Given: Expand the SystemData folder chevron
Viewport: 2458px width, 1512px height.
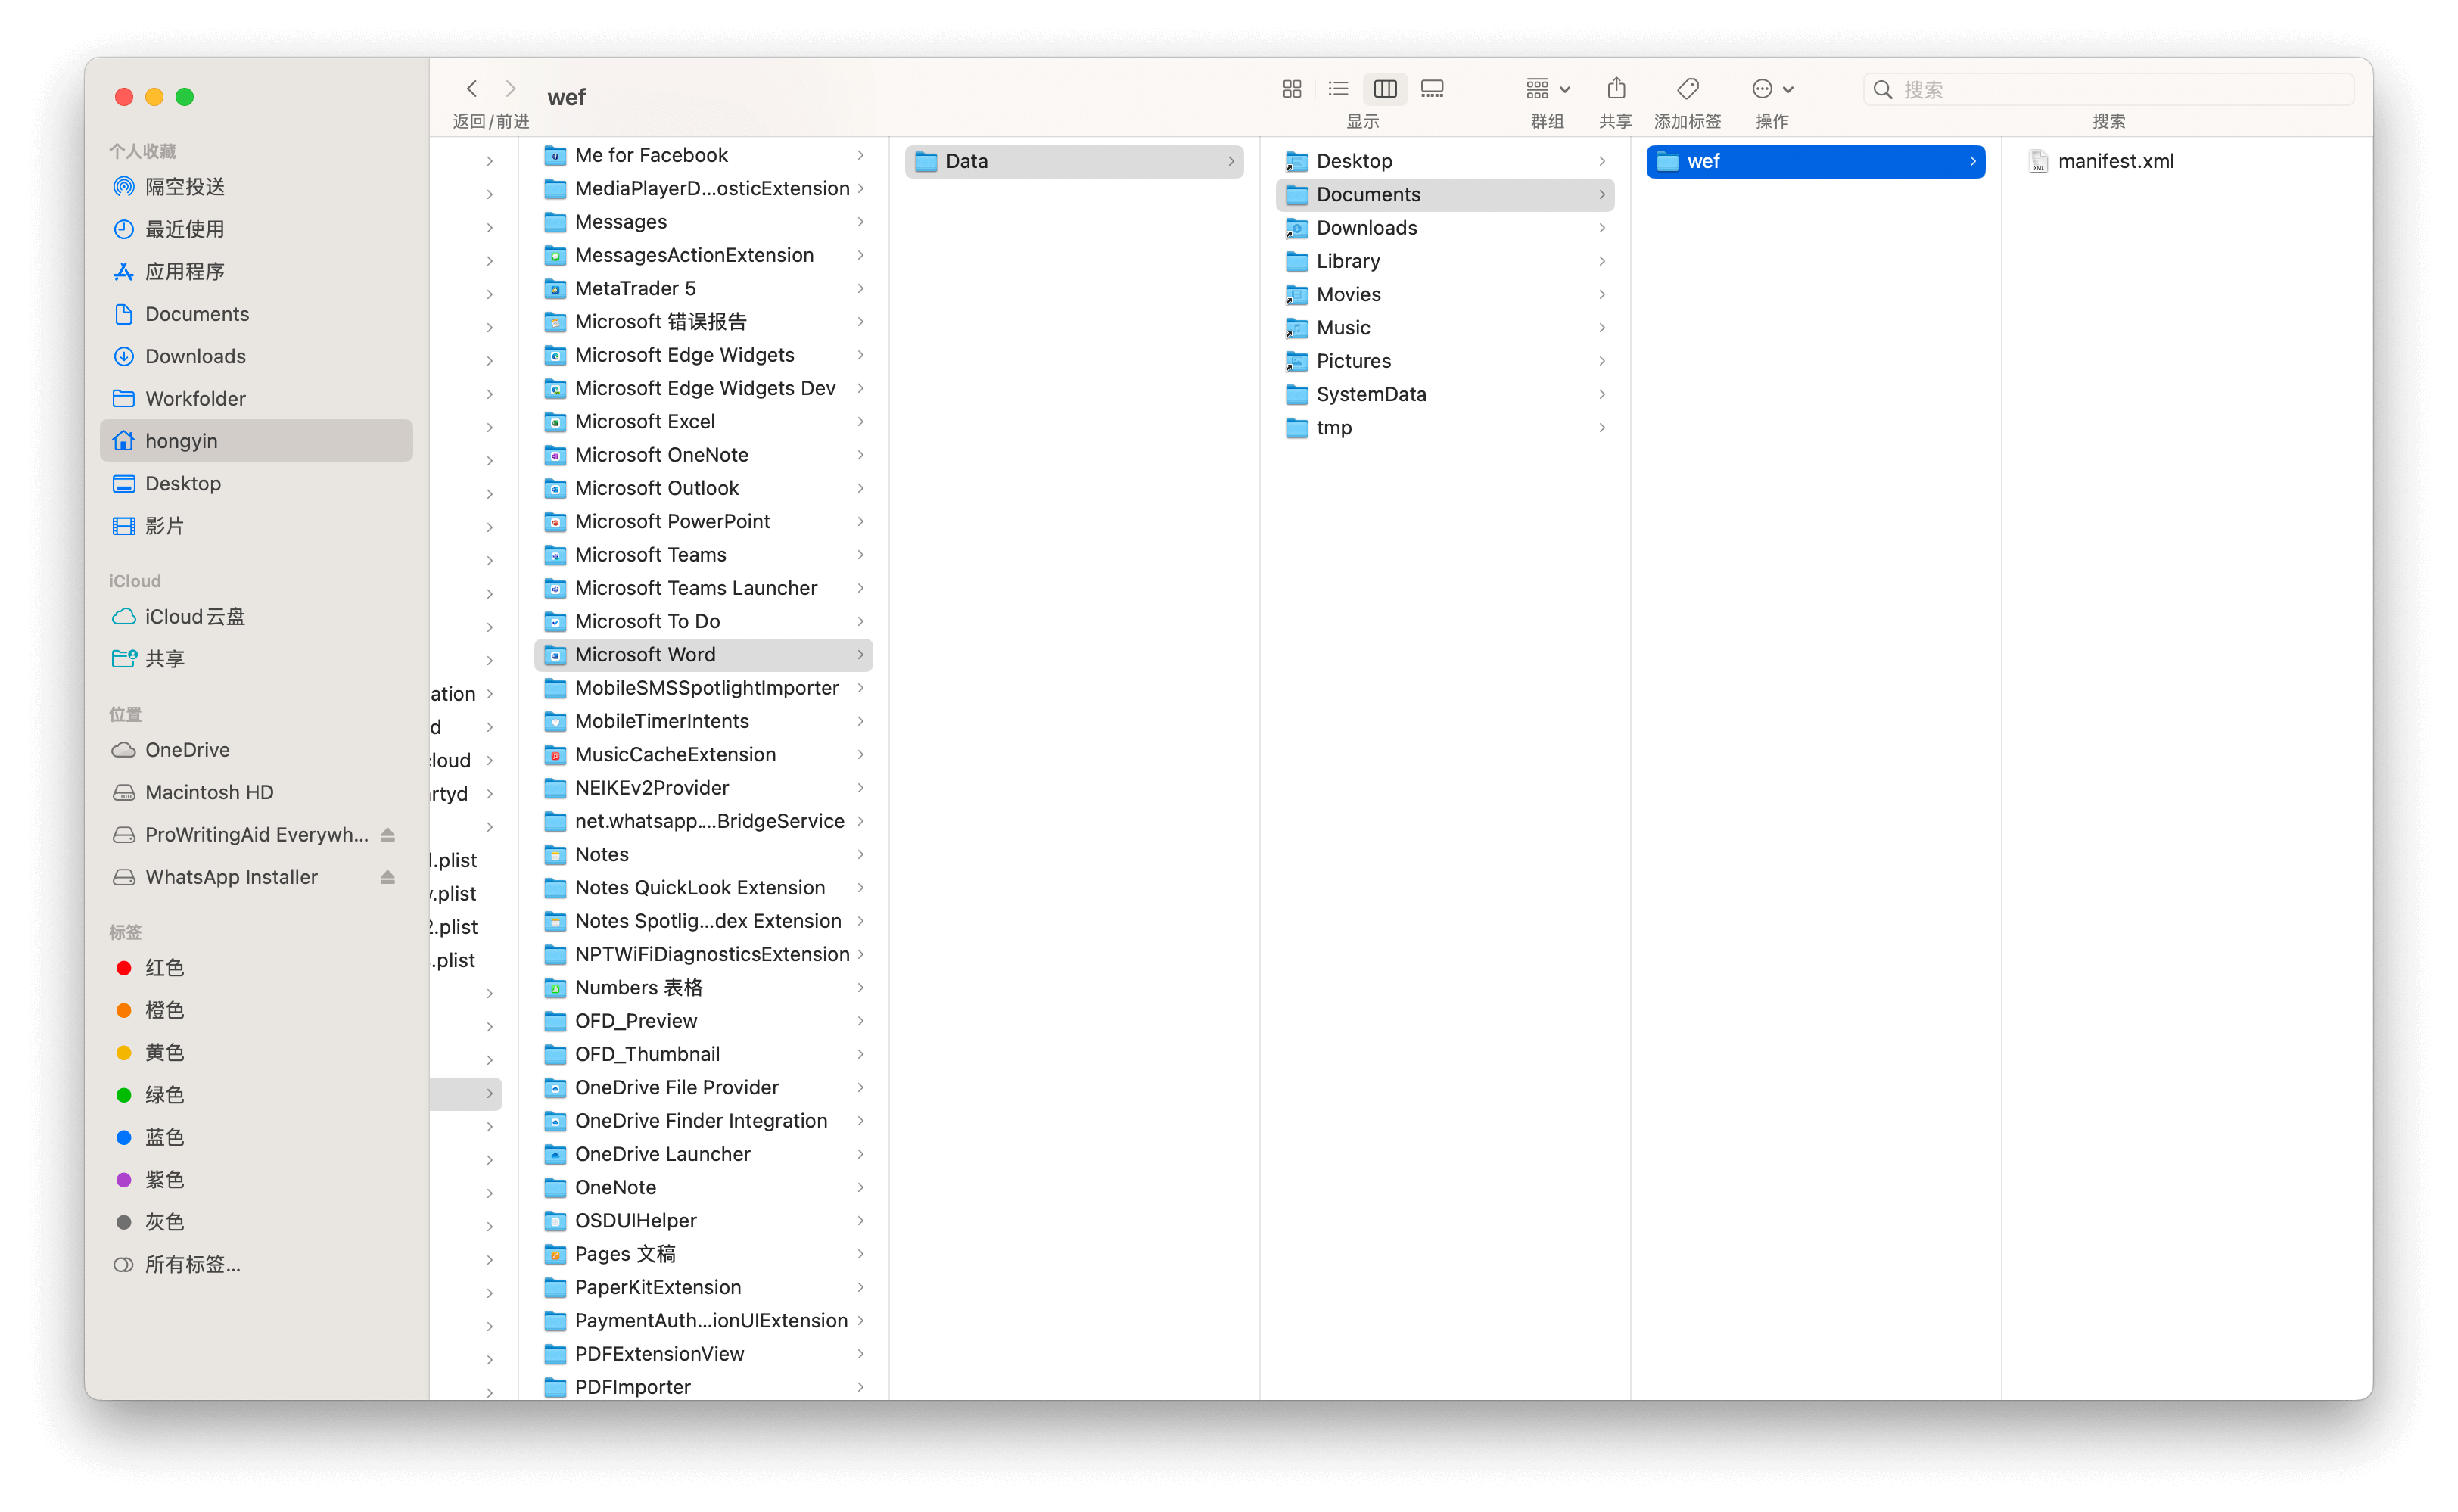Looking at the screenshot, I should (x=1602, y=394).
